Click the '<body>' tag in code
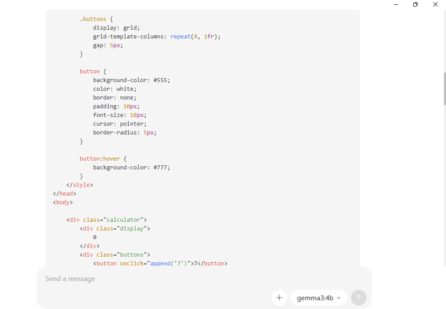This screenshot has width=446, height=309. pos(63,203)
